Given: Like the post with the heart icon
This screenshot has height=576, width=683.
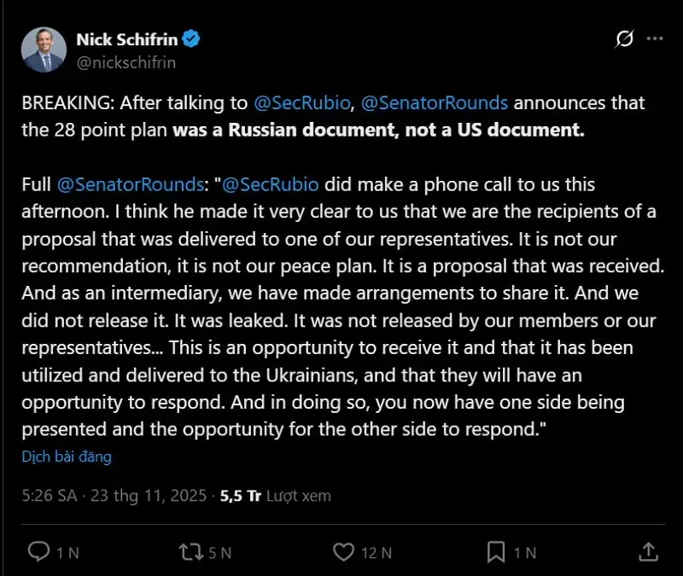Looking at the screenshot, I should pyautogui.click(x=344, y=551).
